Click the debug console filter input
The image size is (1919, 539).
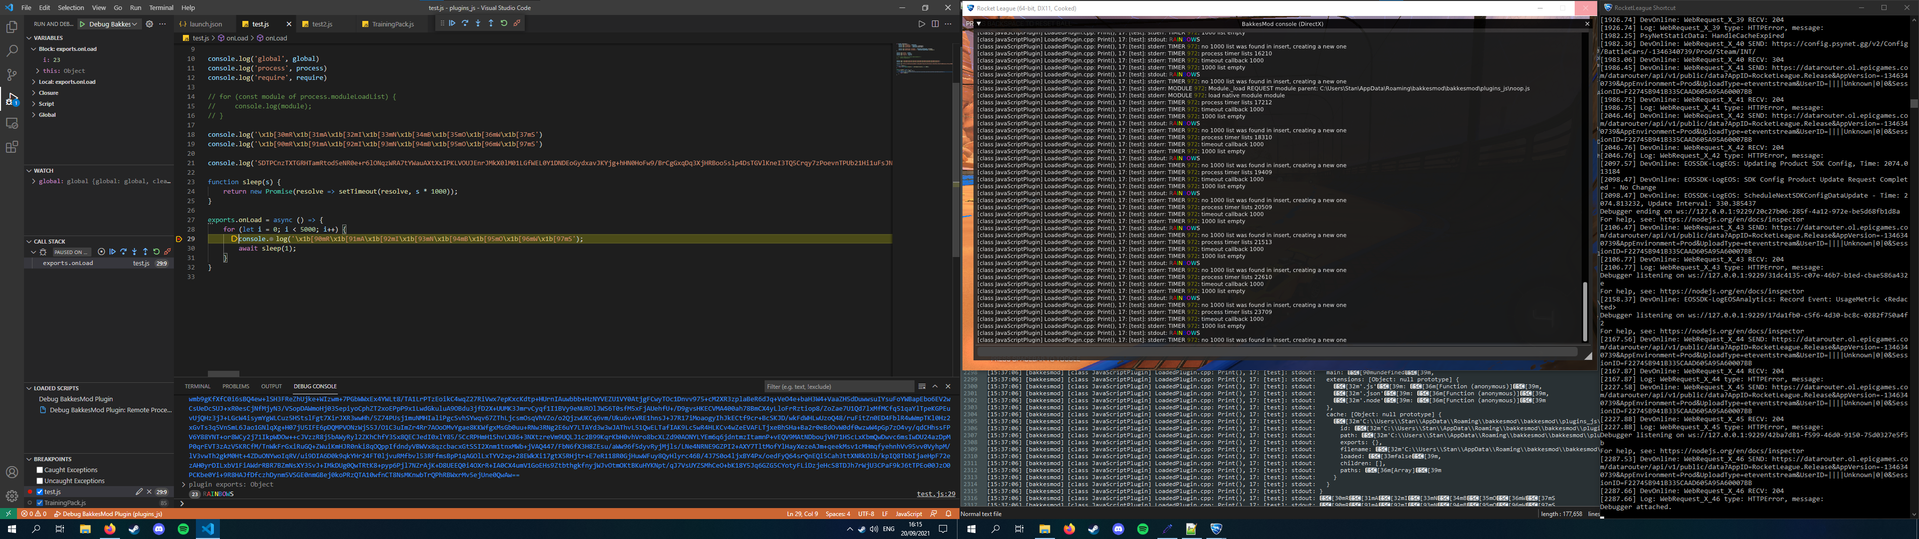pos(838,386)
